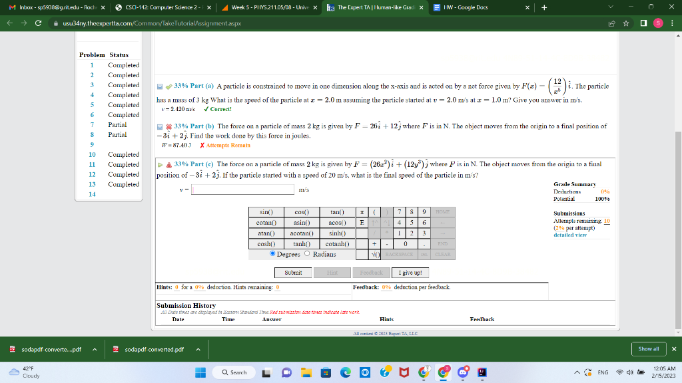Click the v = answer input field
This screenshot has width=682, height=383.
click(x=244, y=188)
